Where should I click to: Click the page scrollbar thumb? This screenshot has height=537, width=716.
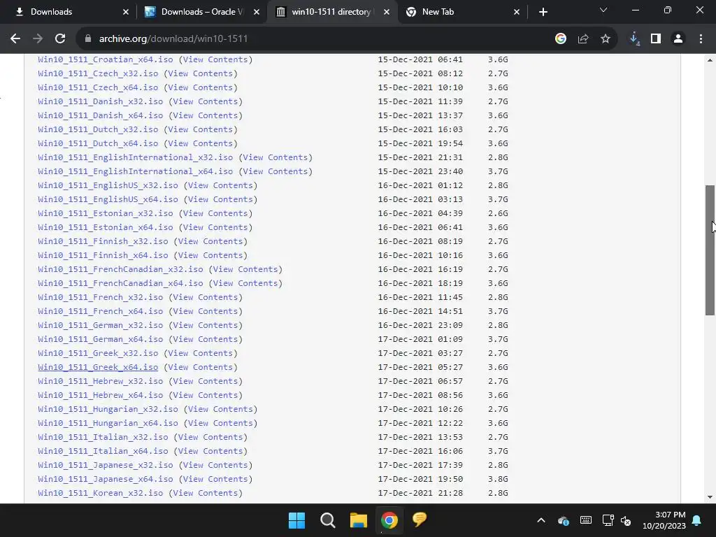click(710, 250)
